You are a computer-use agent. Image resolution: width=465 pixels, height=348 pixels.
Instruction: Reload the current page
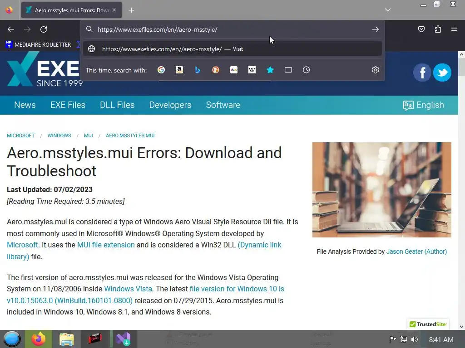click(44, 29)
